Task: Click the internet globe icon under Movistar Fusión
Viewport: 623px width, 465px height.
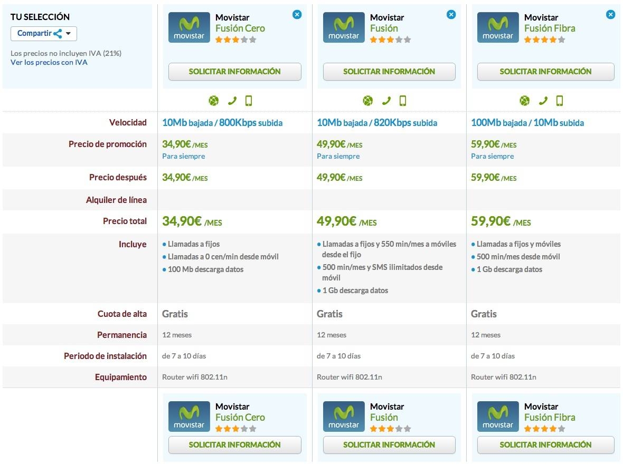Action: [x=368, y=101]
